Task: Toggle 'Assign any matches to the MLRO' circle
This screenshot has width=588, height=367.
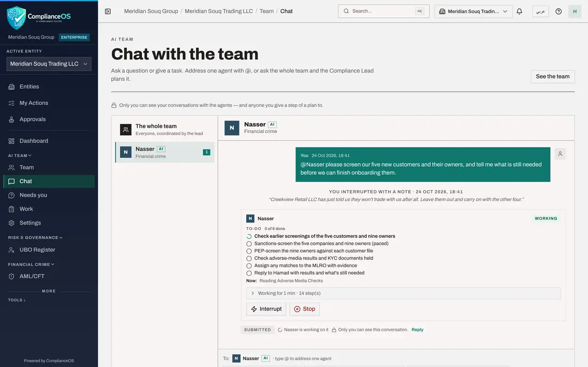Action: pyautogui.click(x=249, y=266)
